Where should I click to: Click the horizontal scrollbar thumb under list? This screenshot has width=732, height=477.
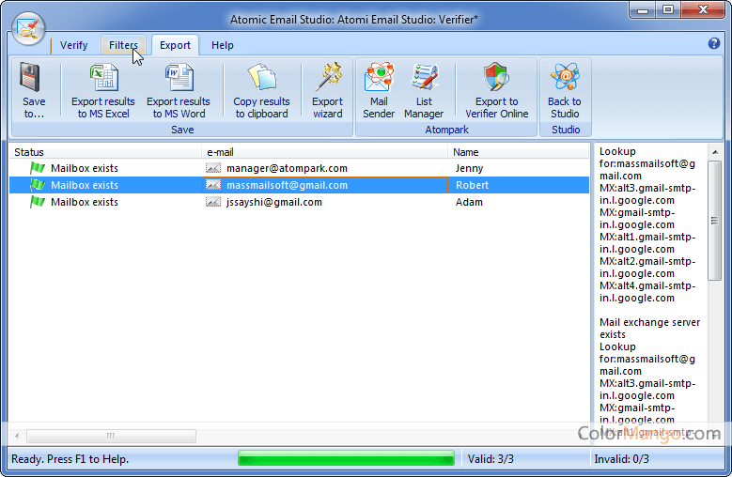pyautogui.click(x=111, y=436)
